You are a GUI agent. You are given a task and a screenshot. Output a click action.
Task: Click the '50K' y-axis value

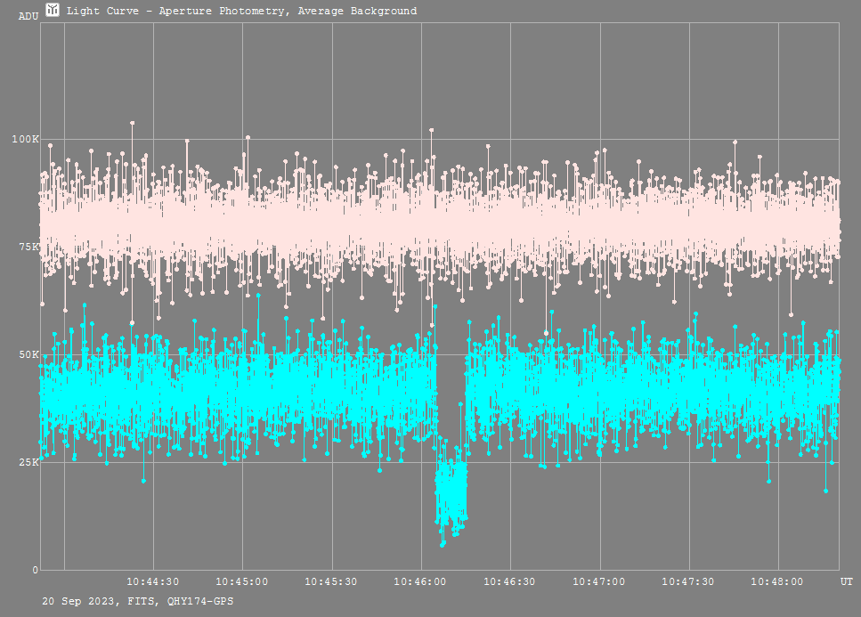point(28,354)
